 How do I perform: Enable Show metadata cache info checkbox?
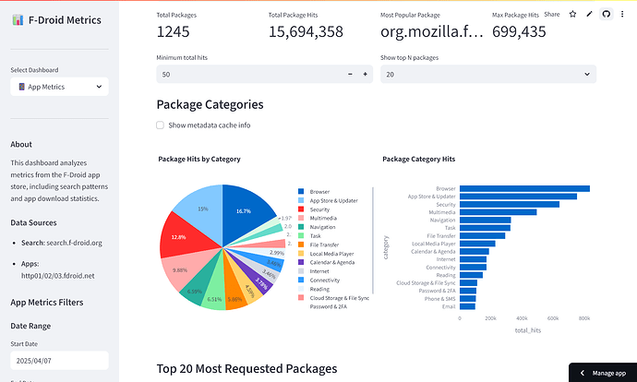[161, 125]
